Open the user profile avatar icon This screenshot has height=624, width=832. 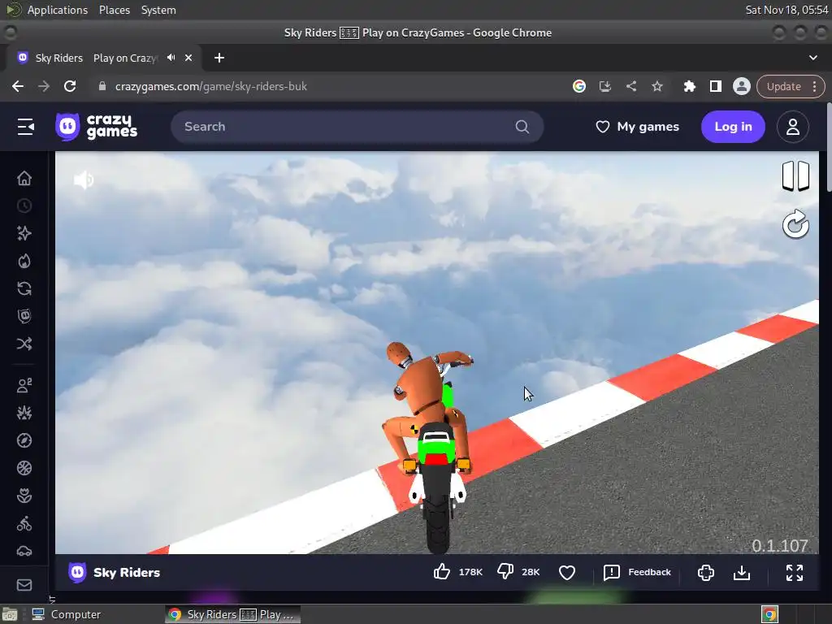[x=793, y=127]
